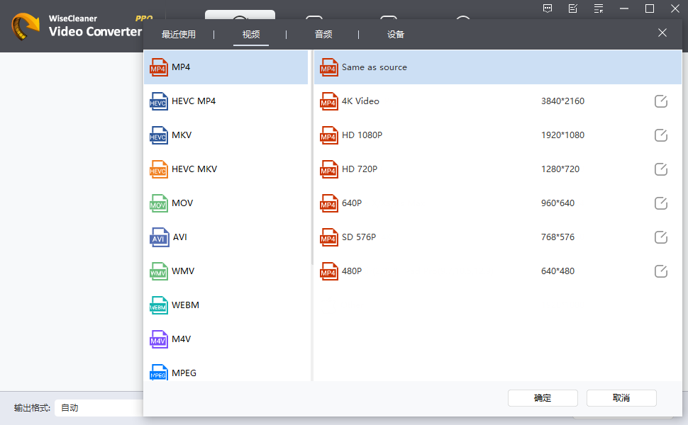Click the 3840*2160 resolution value

[562, 101]
